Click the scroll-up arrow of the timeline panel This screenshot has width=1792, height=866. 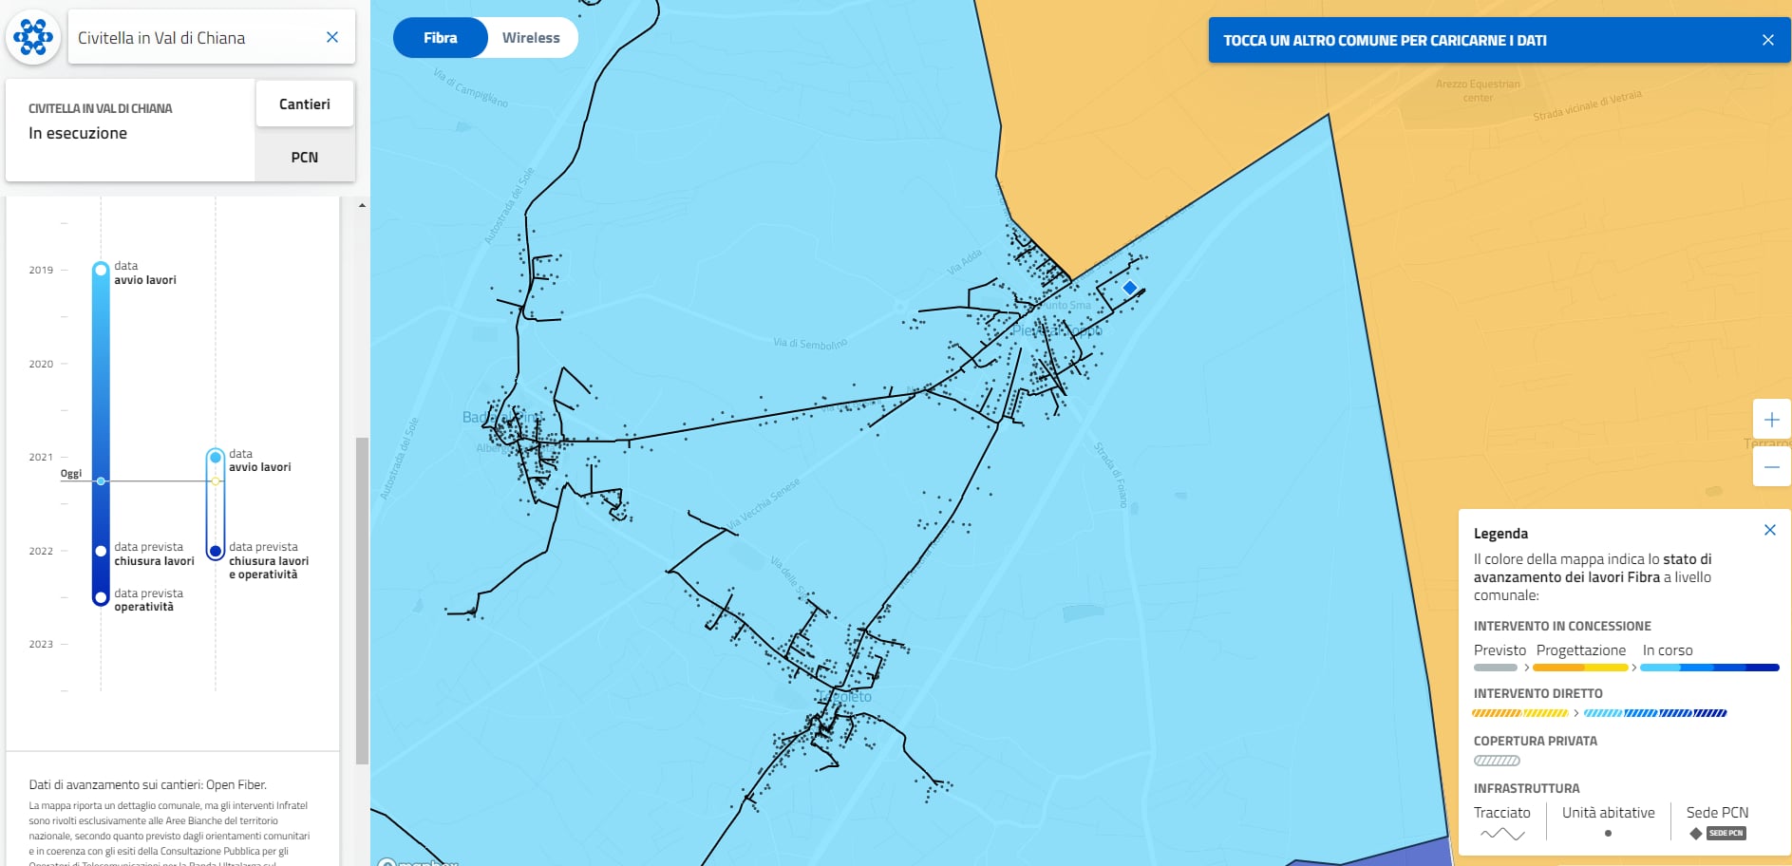(x=362, y=205)
